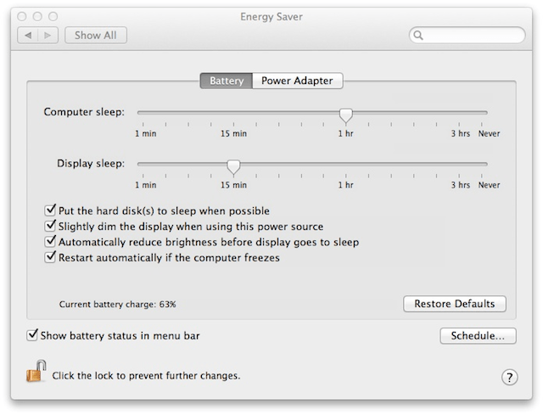This screenshot has width=543, height=415.
Task: Open the Schedule settings
Action: click(x=478, y=336)
